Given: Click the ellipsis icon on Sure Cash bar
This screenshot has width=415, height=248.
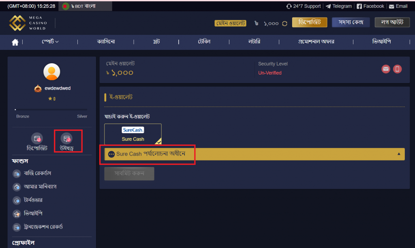Looking at the screenshot, I should click(x=111, y=154).
